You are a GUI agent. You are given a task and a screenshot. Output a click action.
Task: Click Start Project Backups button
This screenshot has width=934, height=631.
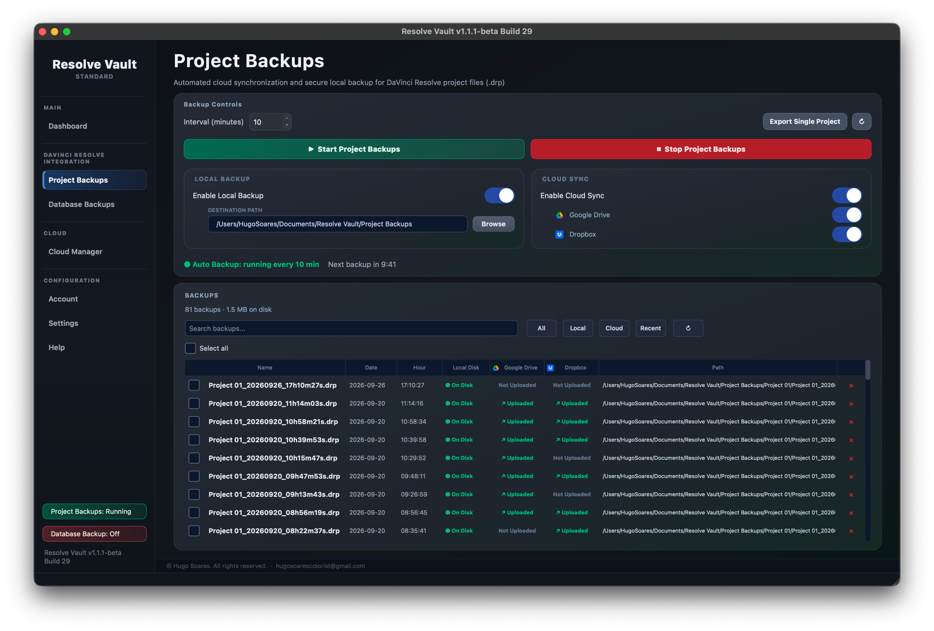click(354, 149)
